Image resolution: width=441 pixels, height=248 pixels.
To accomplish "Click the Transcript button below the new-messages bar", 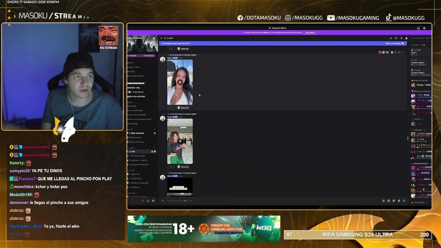I will click(x=183, y=49).
